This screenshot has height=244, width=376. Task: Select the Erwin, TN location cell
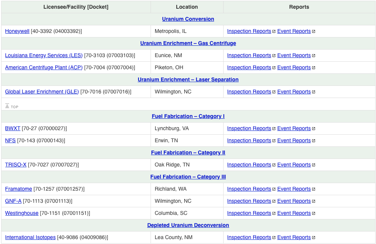click(187, 140)
